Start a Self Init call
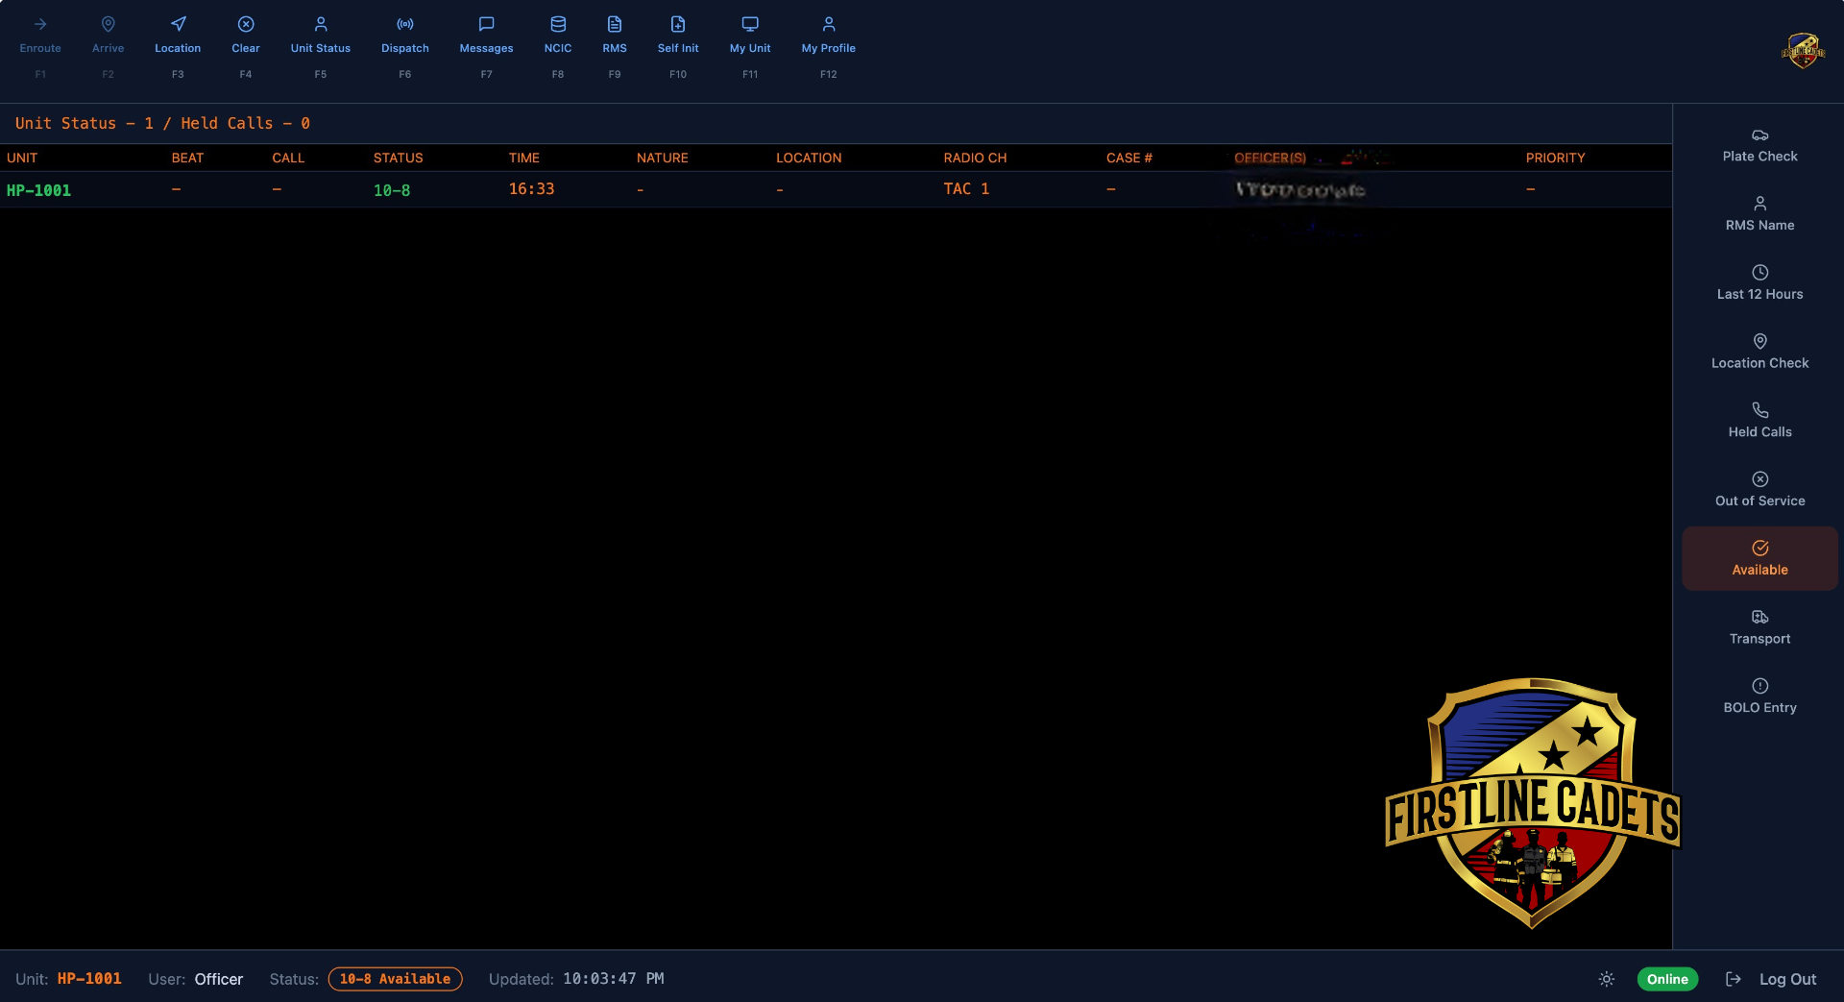This screenshot has width=1844, height=1002. 678,47
